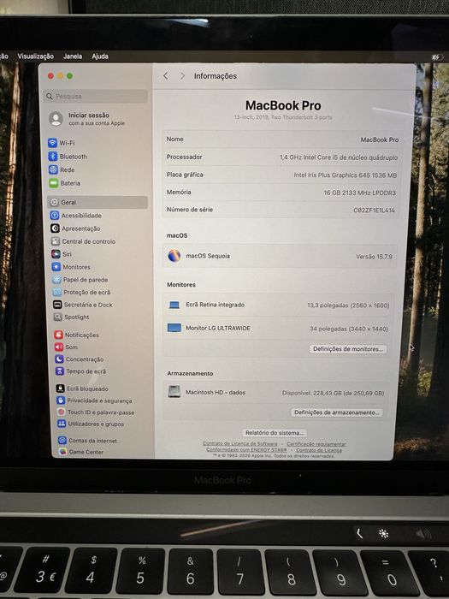449x599 pixels.
Task: Click Versão 15.7.9 text
Action: coord(374,257)
